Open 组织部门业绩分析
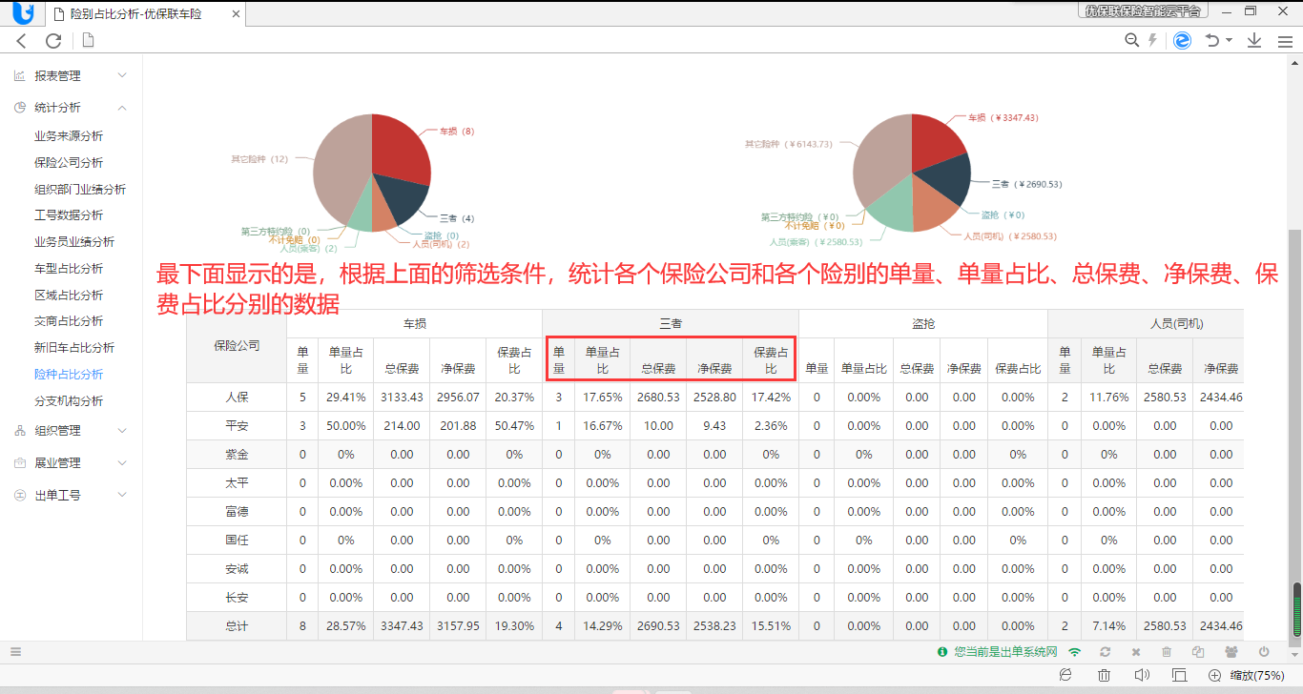This screenshot has height=694, width=1303. (80, 190)
